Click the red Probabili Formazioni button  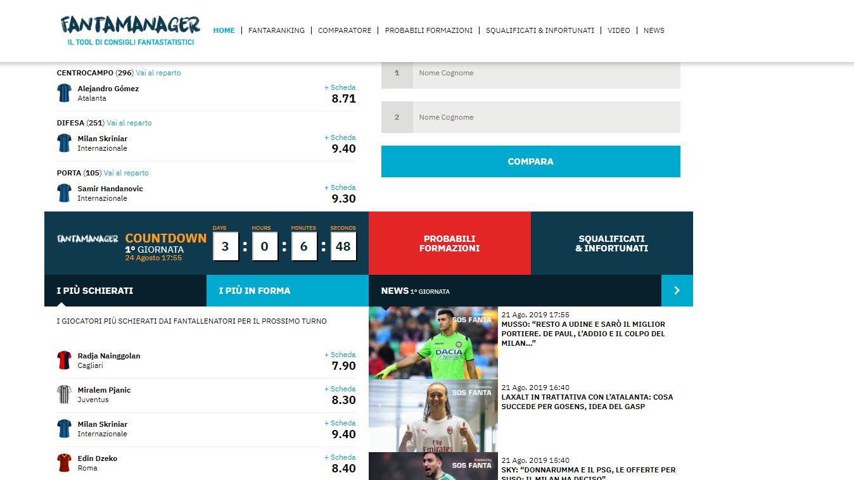[x=449, y=244]
